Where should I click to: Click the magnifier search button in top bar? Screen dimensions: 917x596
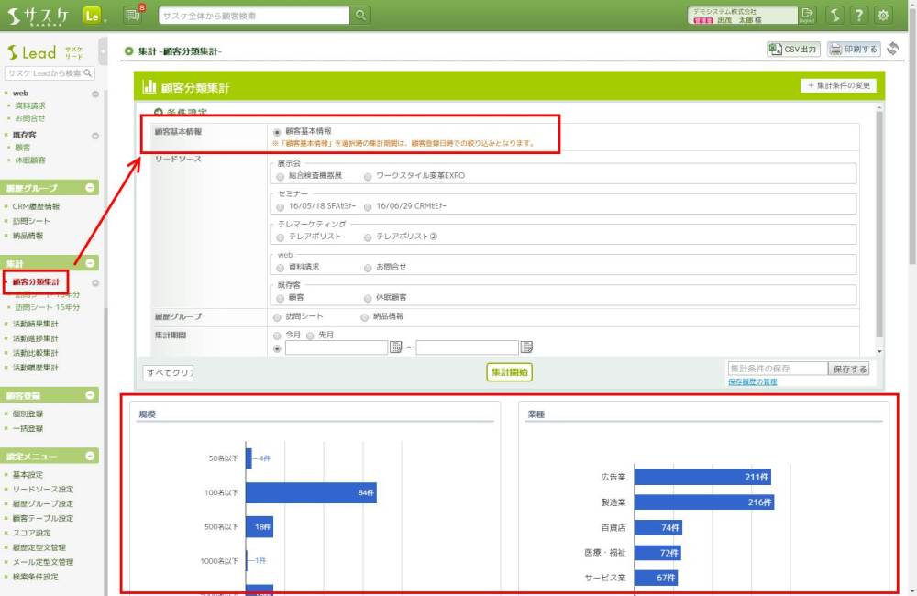(x=361, y=16)
